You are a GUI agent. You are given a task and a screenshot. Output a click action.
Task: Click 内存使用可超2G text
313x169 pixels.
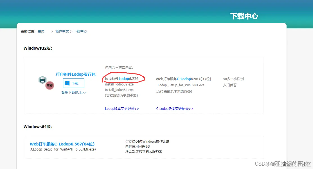(x=138, y=146)
